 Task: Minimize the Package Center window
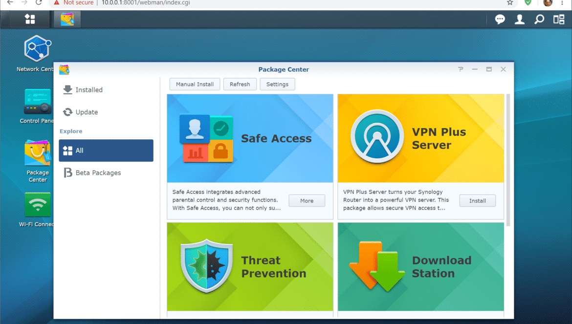[475, 69]
